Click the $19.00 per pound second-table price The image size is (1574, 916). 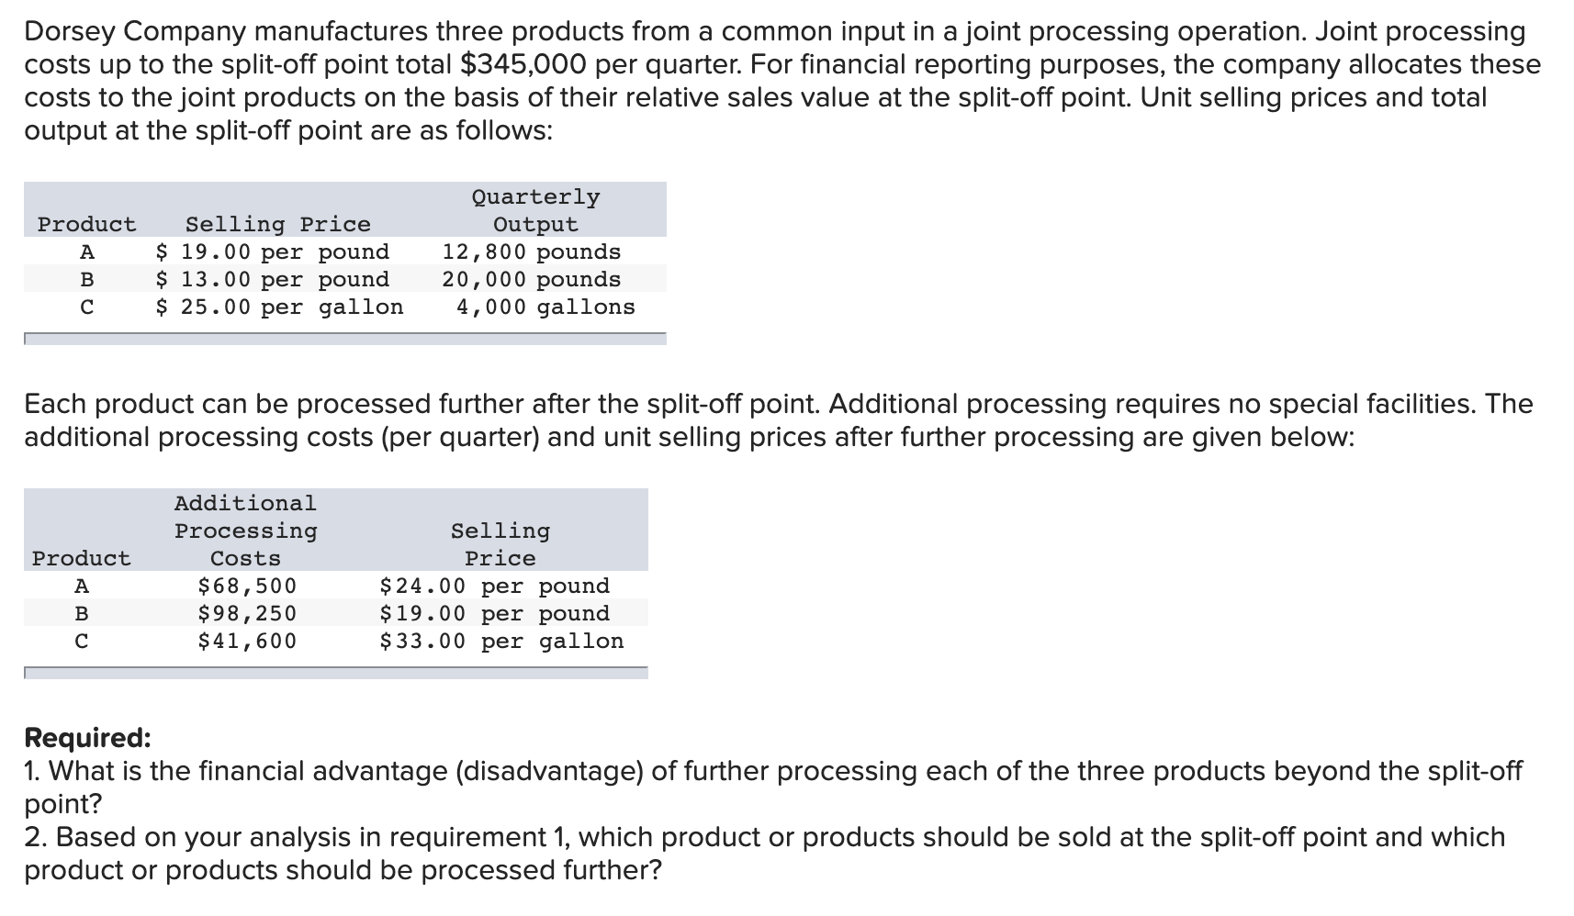494,613
